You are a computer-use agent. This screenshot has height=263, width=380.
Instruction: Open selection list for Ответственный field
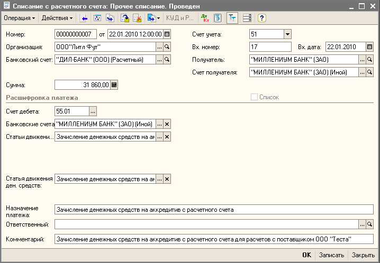pyautogui.click(x=362, y=224)
